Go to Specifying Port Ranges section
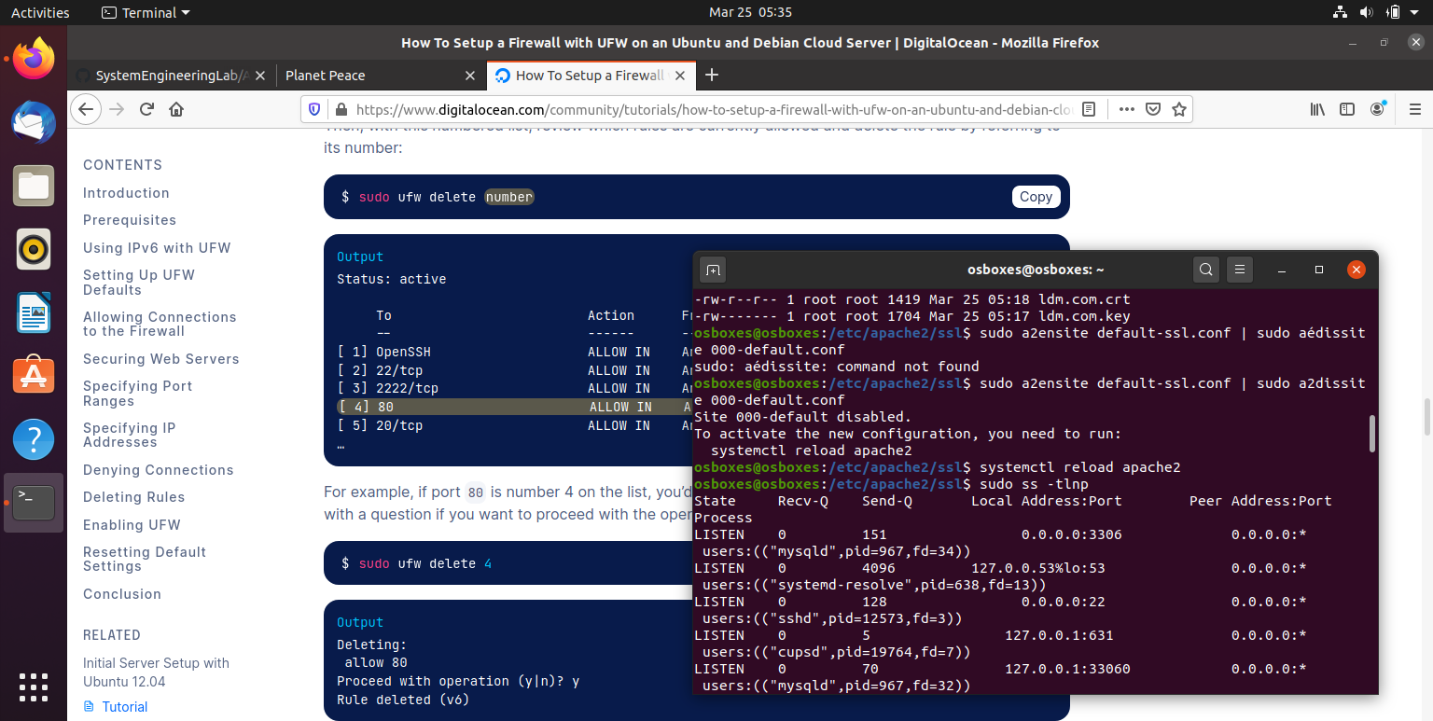The image size is (1433, 721). point(138,394)
